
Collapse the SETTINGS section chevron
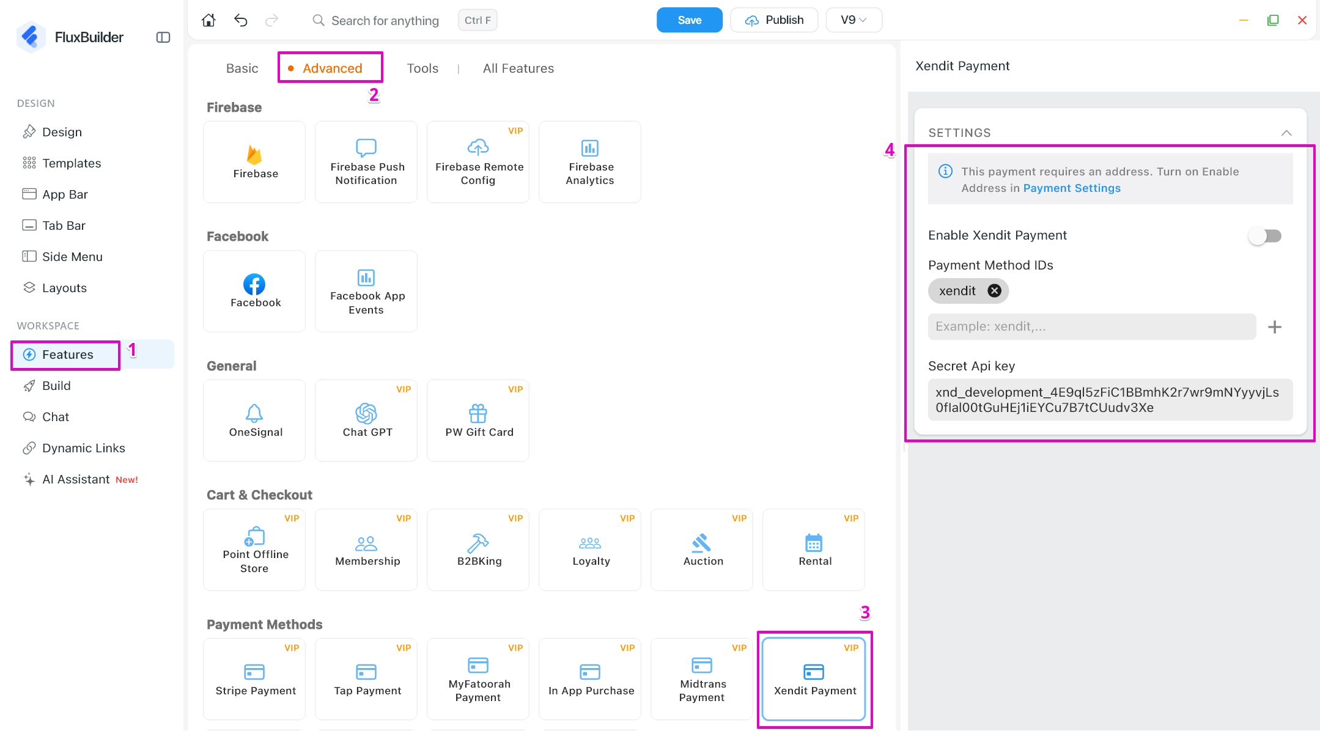[1286, 133]
